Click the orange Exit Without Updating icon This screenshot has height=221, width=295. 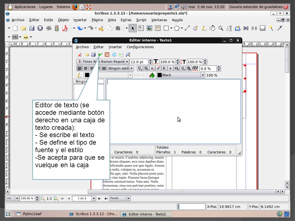coord(107,55)
